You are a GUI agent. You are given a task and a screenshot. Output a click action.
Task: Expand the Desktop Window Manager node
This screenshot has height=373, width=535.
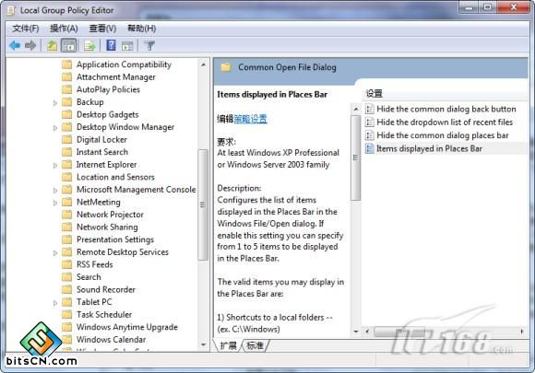point(55,128)
